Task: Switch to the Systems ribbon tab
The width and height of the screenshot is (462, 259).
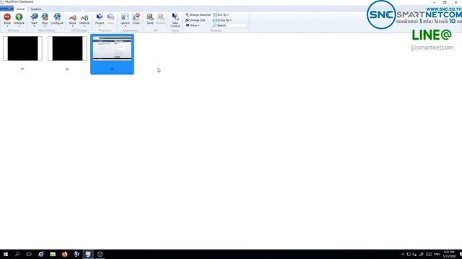Action: pyautogui.click(x=36, y=9)
